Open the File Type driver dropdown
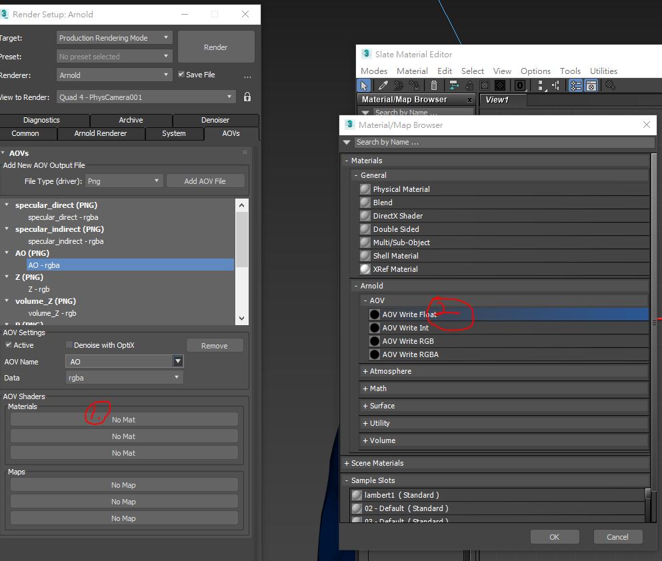Viewport: 662px width, 561px height. [124, 181]
